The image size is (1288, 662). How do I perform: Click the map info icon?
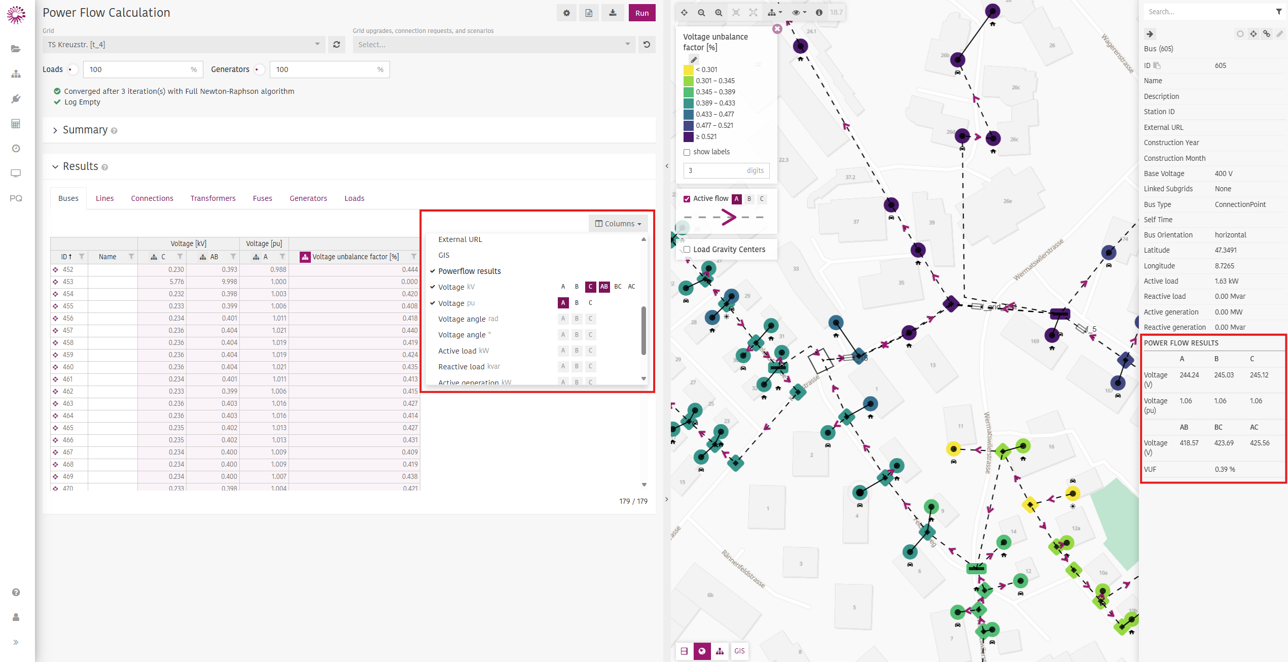[x=819, y=13]
